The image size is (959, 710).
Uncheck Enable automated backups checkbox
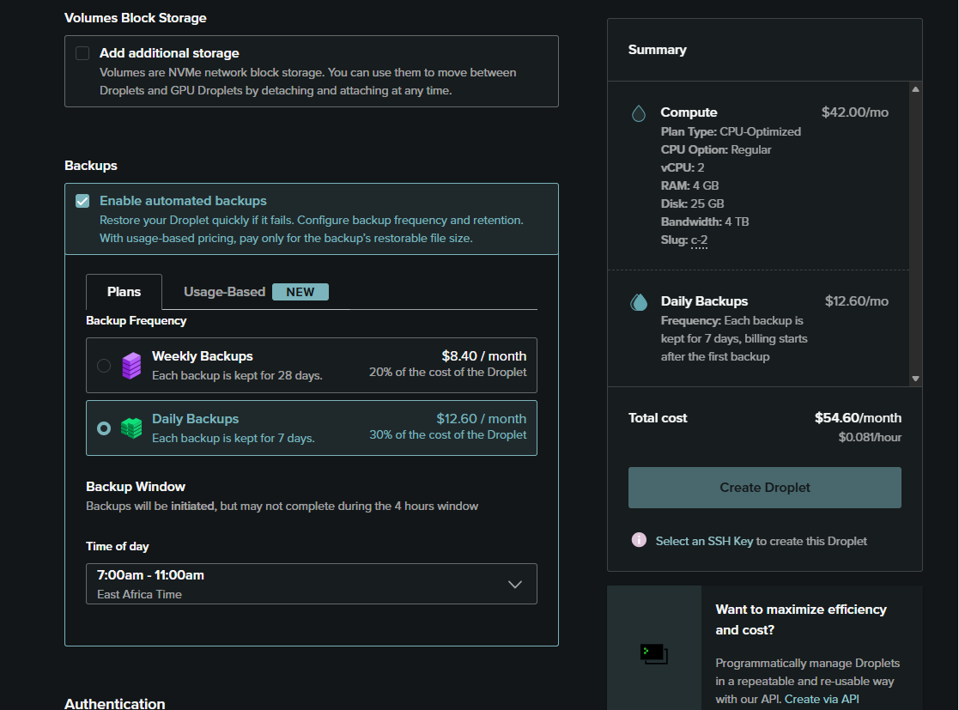click(x=82, y=201)
